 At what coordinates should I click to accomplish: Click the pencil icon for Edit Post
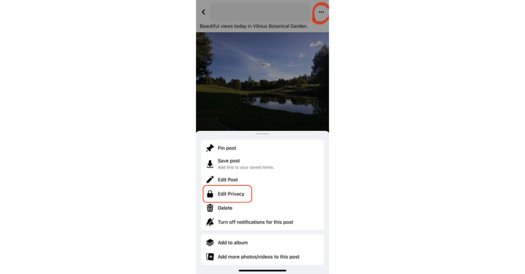[x=210, y=179]
